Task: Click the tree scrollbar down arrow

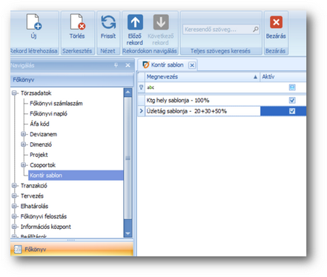Action: (x=128, y=233)
